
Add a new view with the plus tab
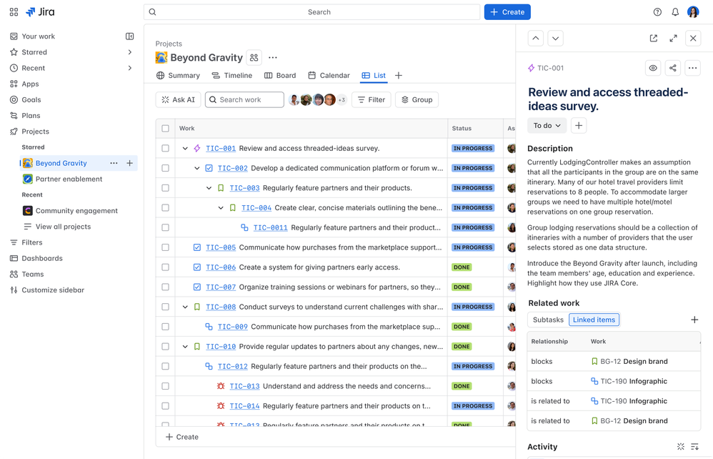coord(399,76)
